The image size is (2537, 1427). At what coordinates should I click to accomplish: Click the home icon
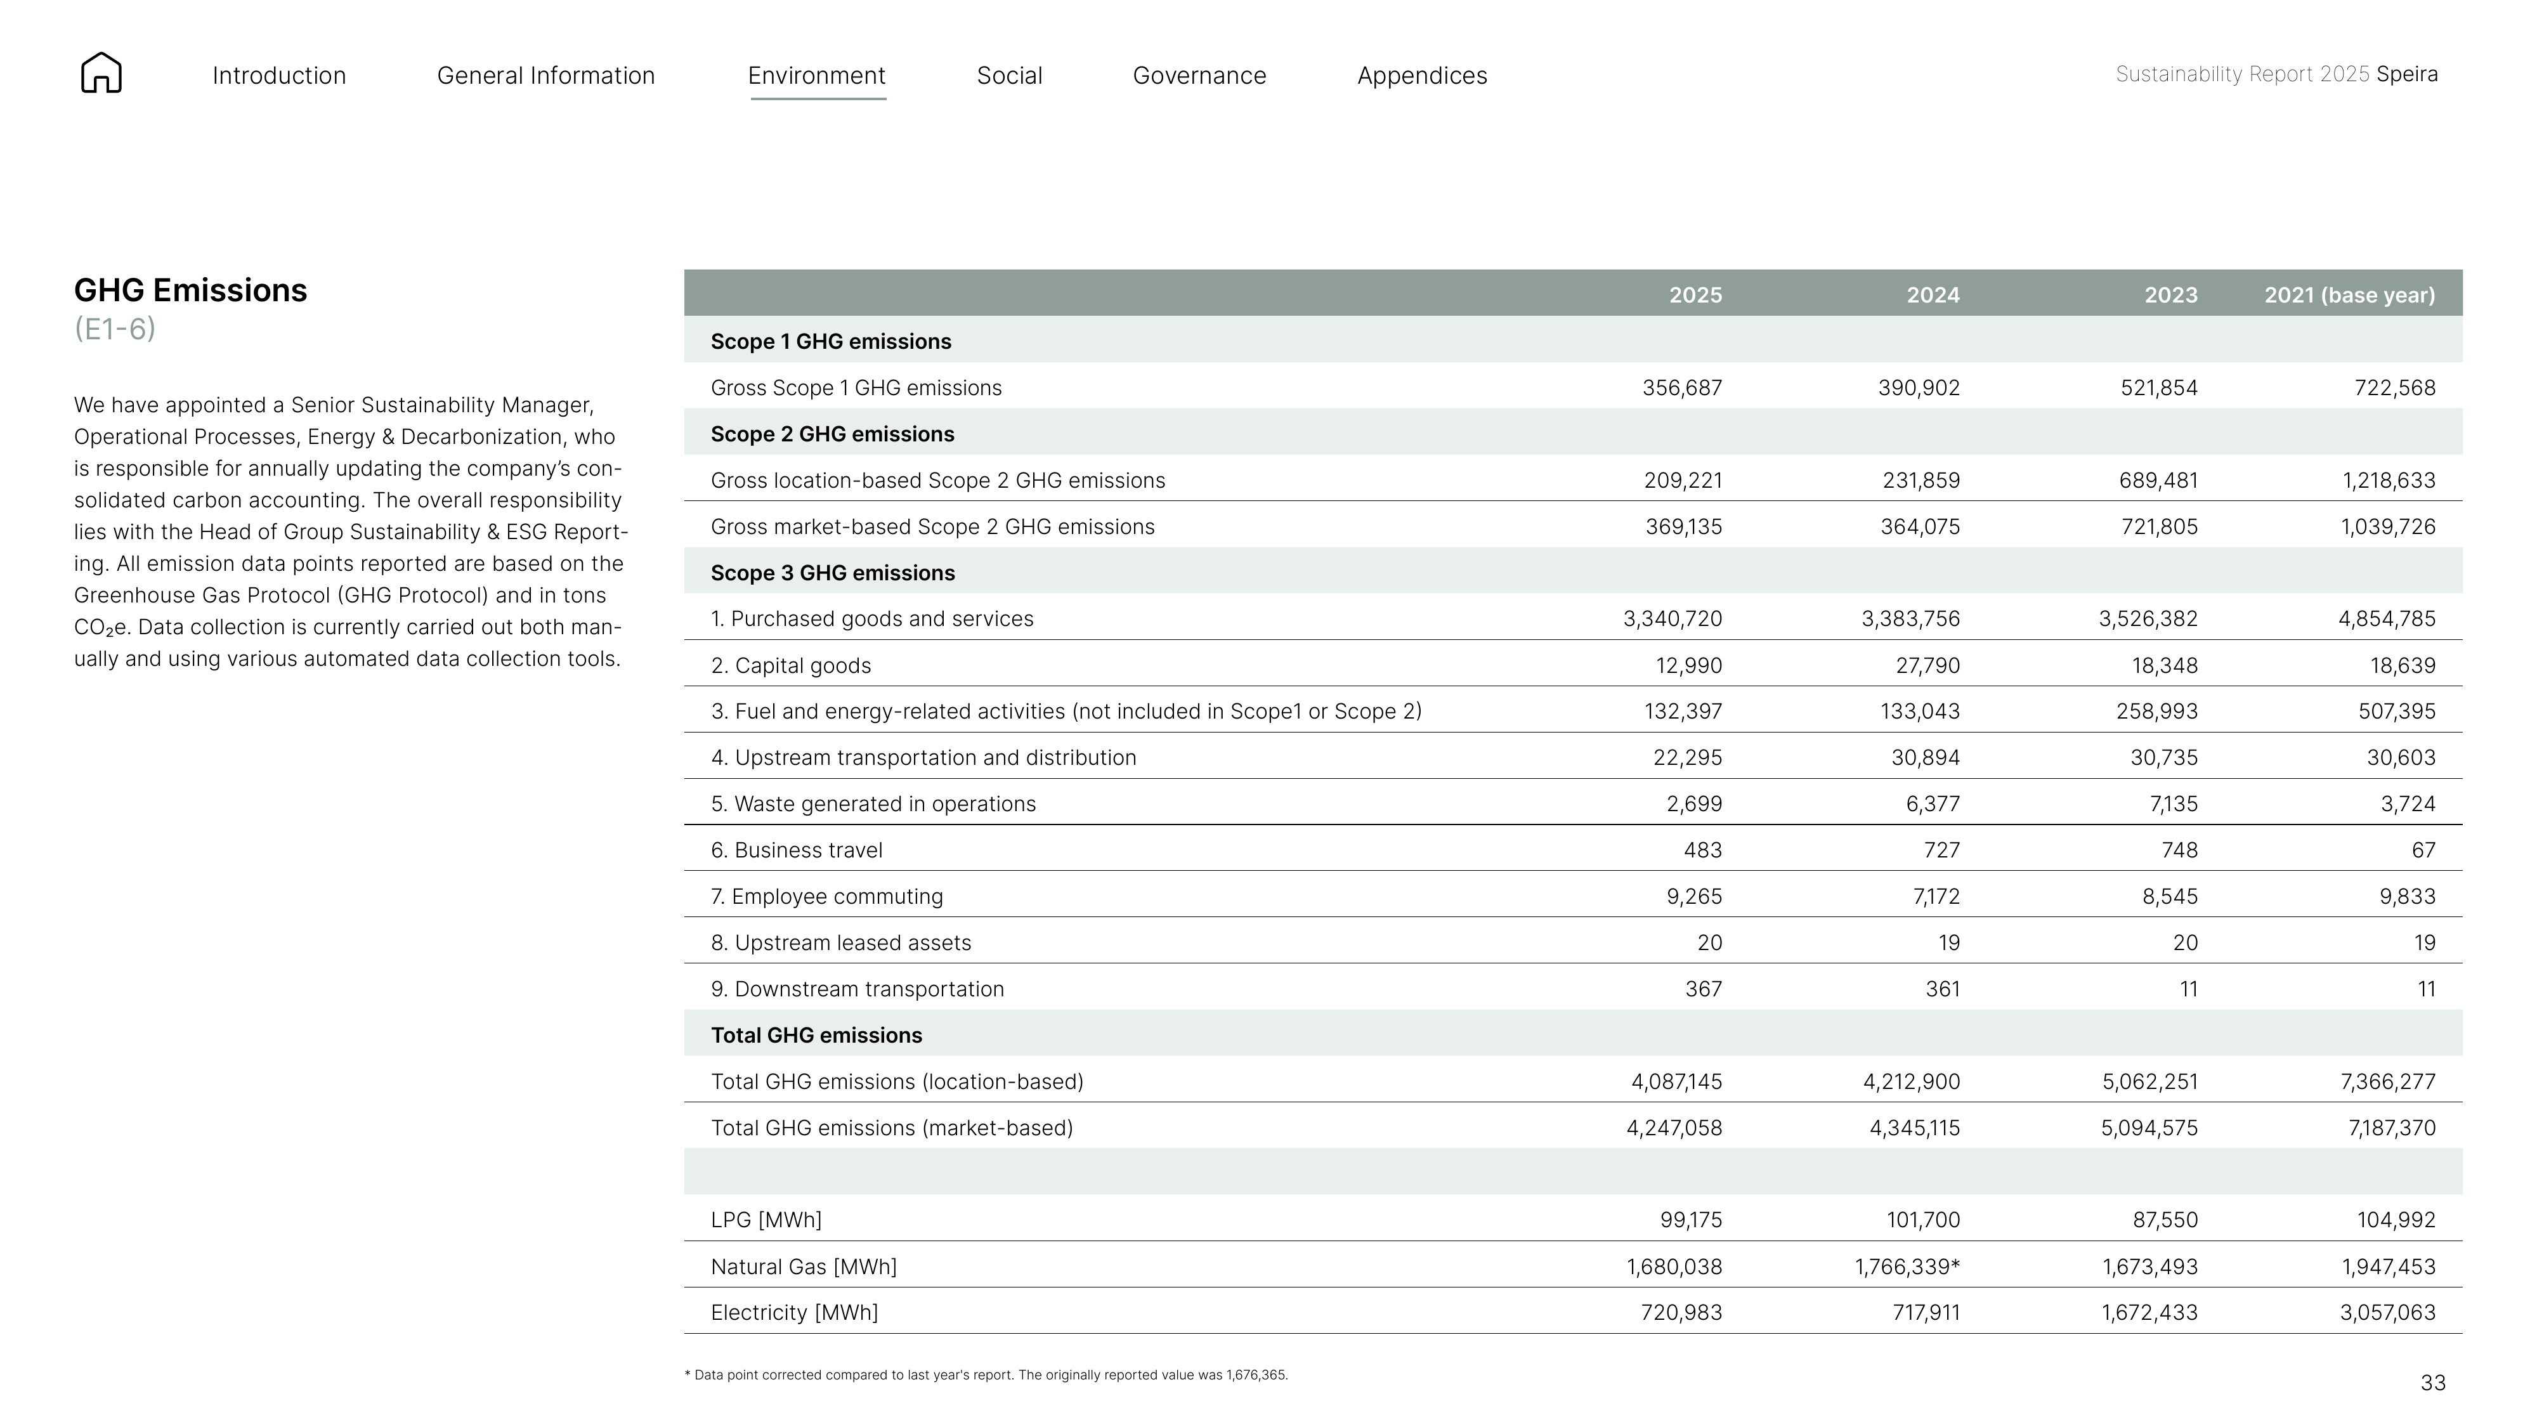(101, 73)
